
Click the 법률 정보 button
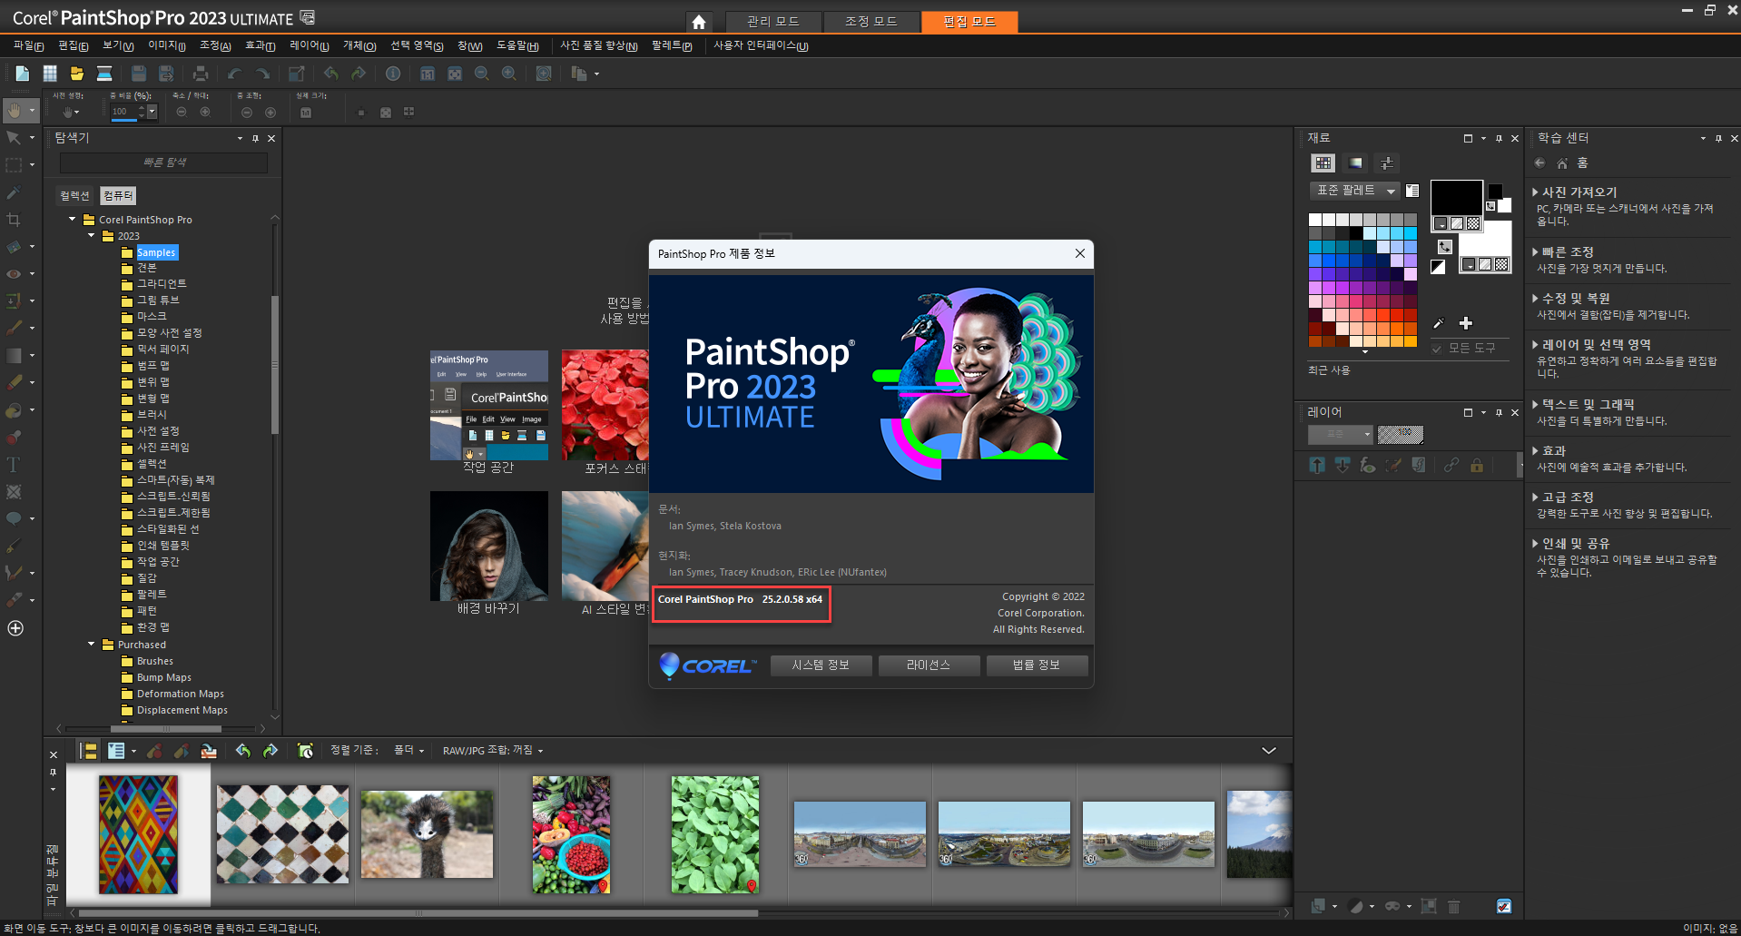(x=1037, y=665)
